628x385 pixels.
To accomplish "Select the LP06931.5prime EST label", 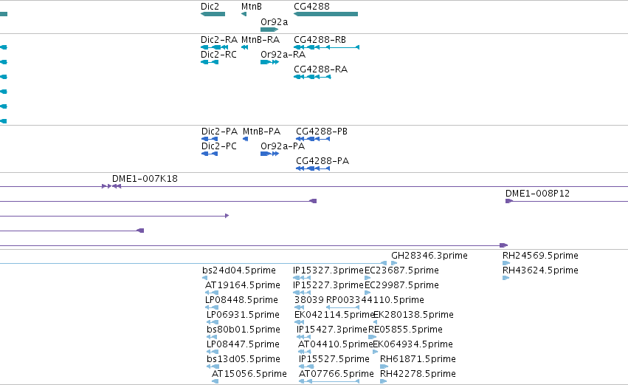I will coord(243,316).
